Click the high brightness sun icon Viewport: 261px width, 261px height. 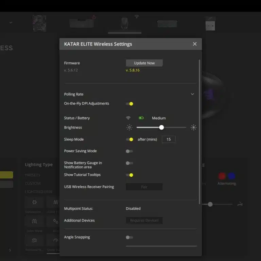193,127
